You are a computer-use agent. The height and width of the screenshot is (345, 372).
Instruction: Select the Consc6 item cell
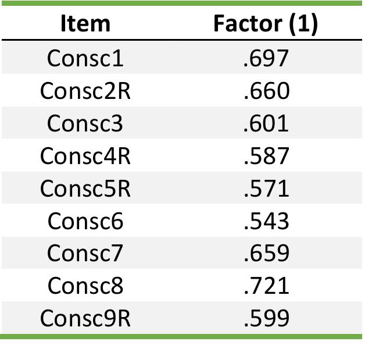[x=85, y=221]
